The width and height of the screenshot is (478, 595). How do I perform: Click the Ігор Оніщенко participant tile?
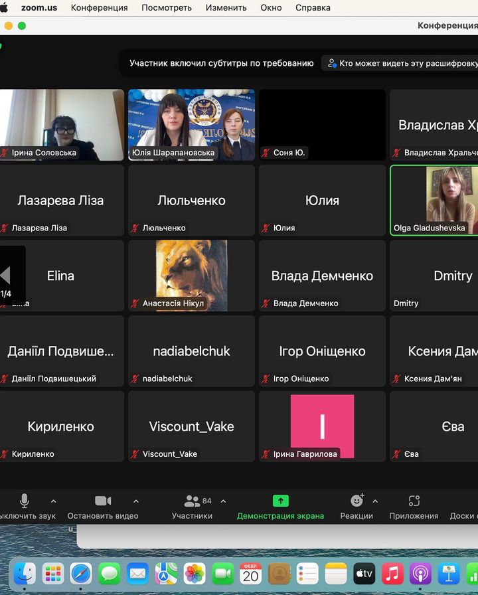pos(323,351)
